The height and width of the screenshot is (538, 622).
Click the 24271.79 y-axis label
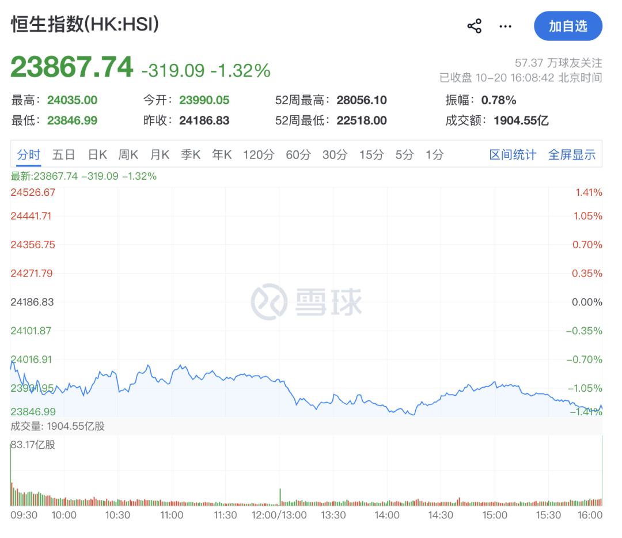[x=32, y=274]
